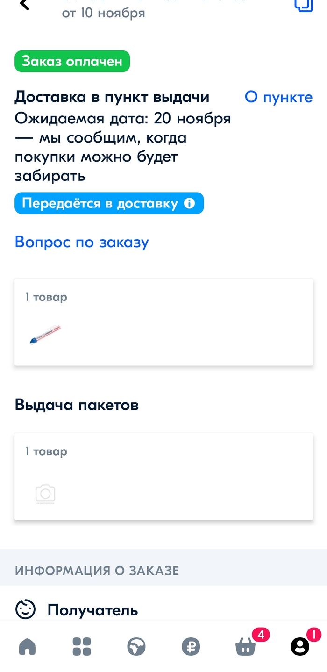This screenshot has width=327, height=672.
Task: Open the ruble finance icon
Action: pyautogui.click(x=191, y=647)
